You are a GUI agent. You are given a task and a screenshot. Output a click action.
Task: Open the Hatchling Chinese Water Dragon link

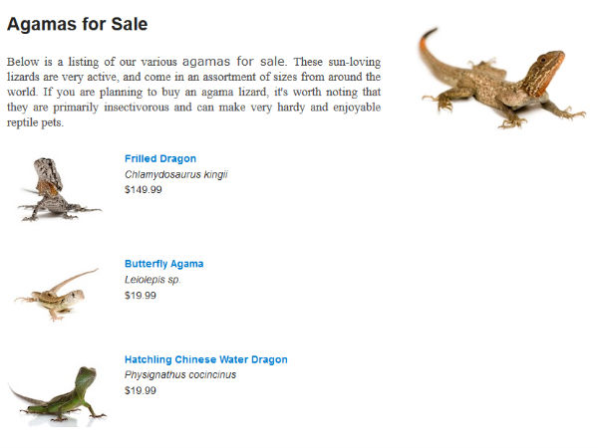(x=205, y=359)
